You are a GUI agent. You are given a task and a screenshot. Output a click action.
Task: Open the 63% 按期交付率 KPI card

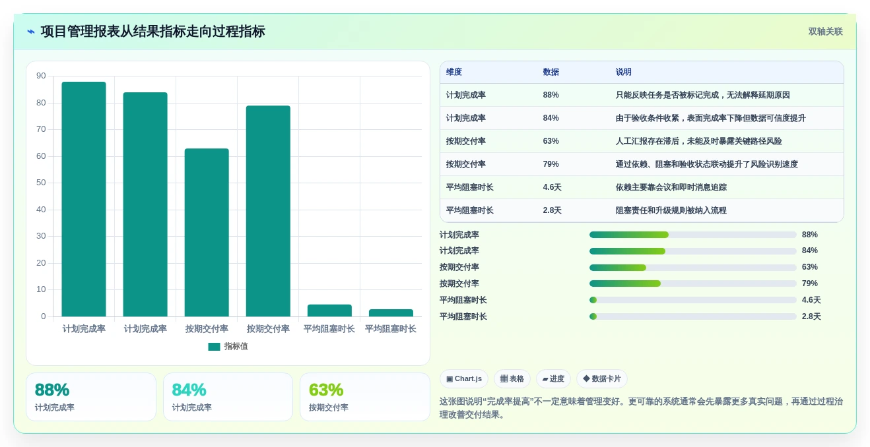tap(364, 397)
